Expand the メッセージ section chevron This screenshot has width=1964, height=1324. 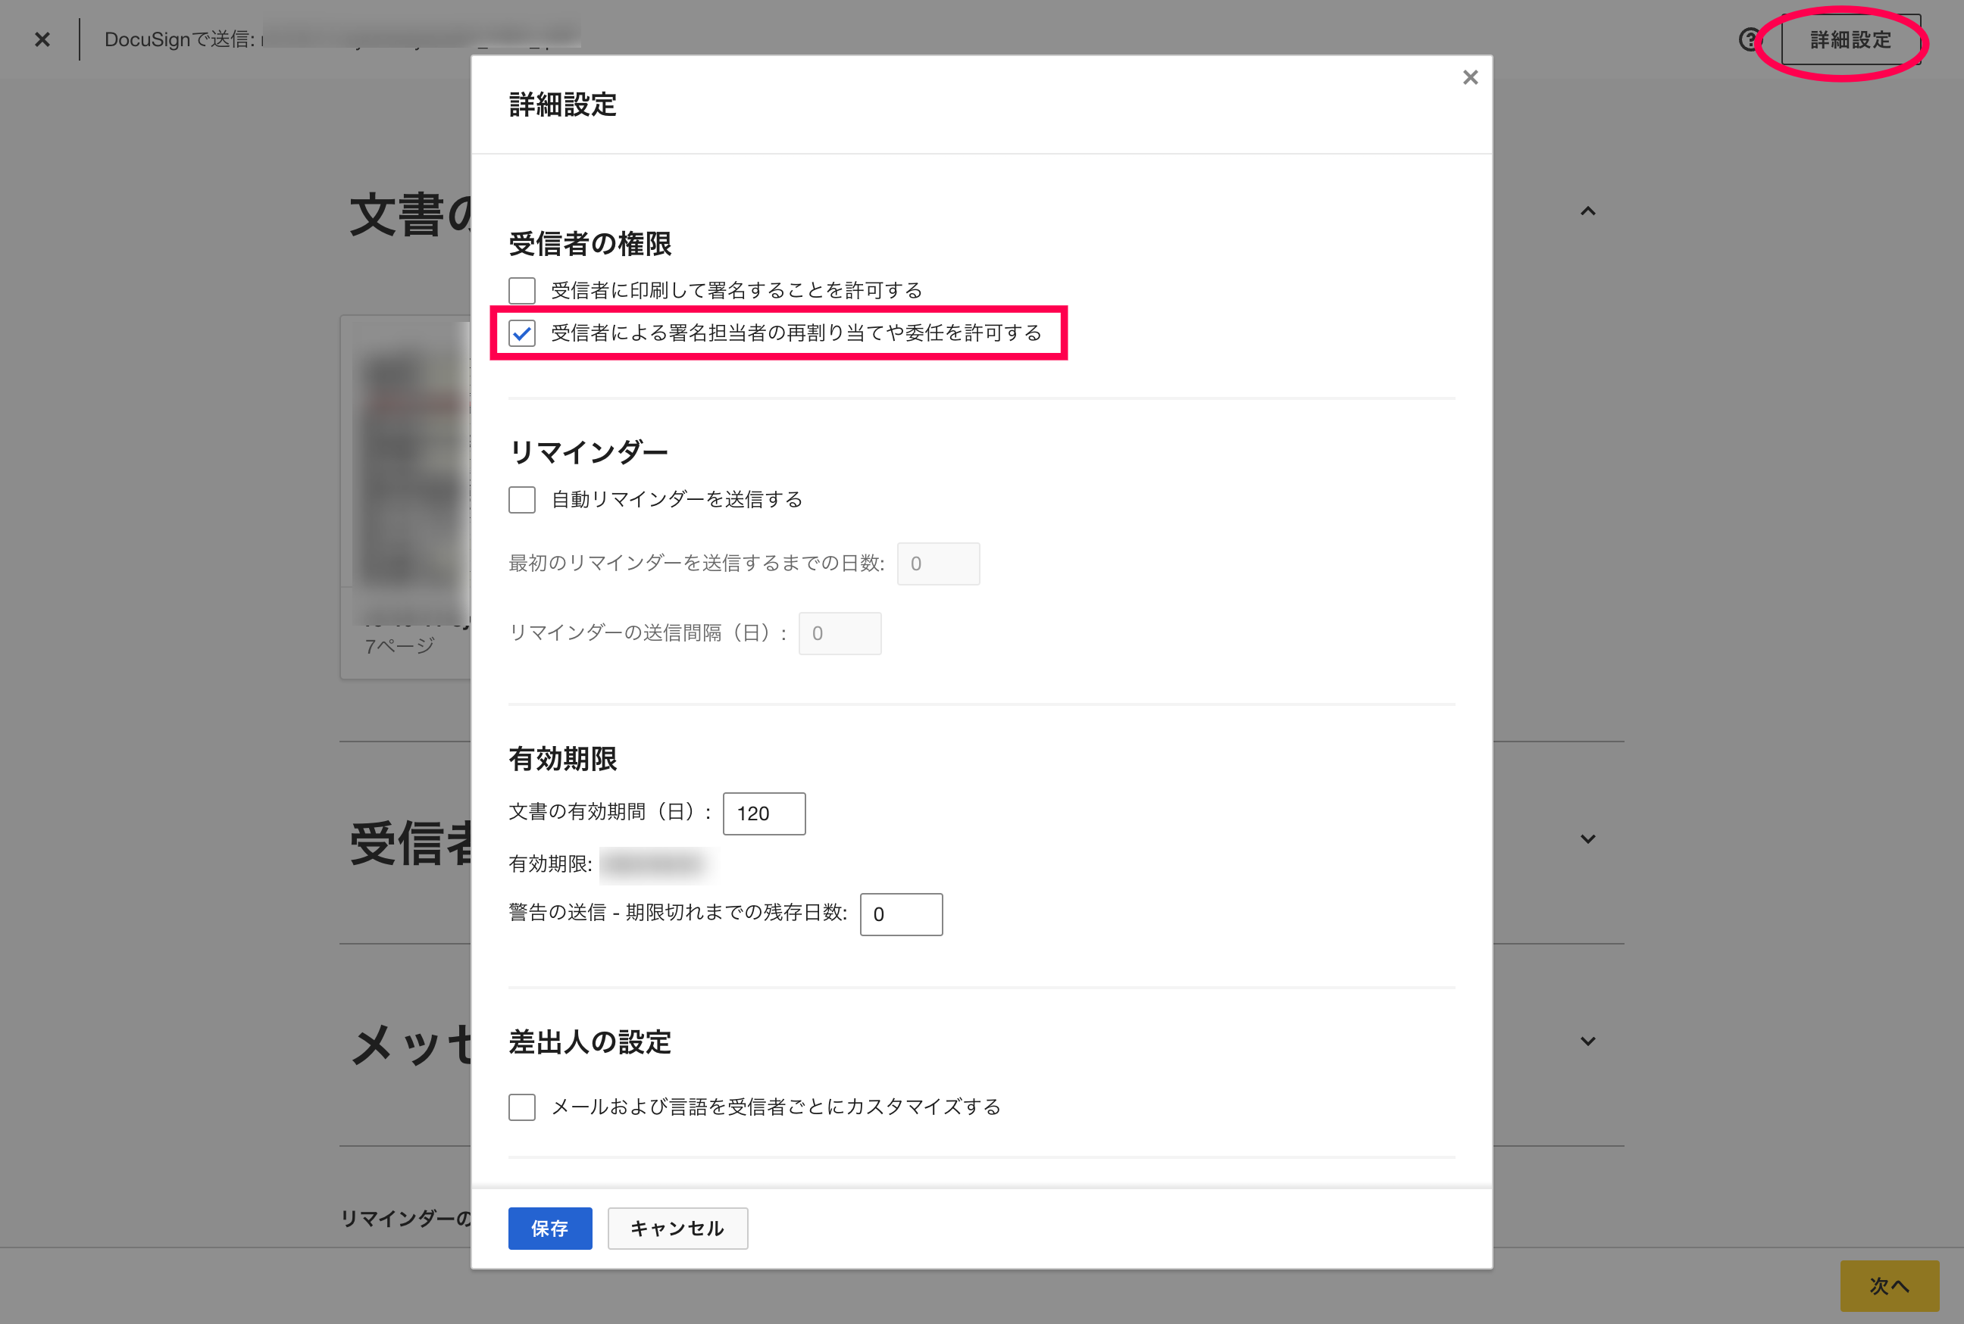tap(1588, 1041)
